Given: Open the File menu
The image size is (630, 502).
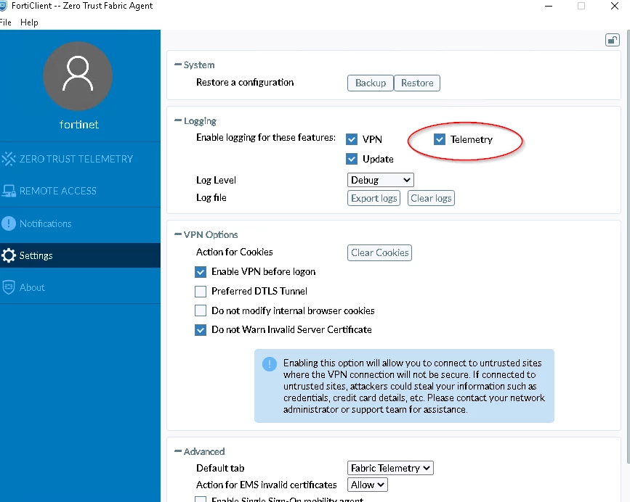Looking at the screenshot, I should [5, 22].
